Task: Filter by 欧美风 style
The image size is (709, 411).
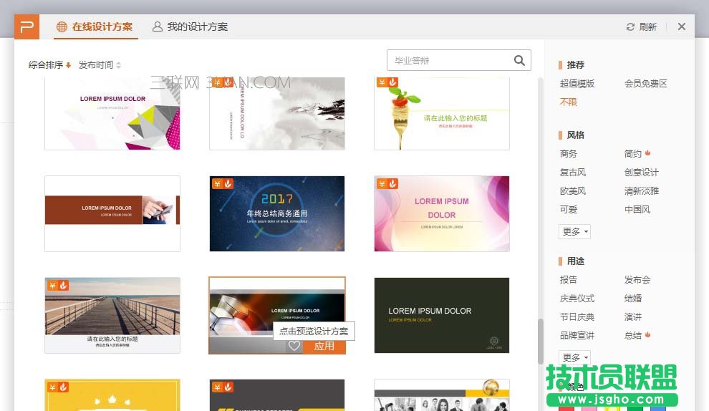Action: tap(573, 190)
